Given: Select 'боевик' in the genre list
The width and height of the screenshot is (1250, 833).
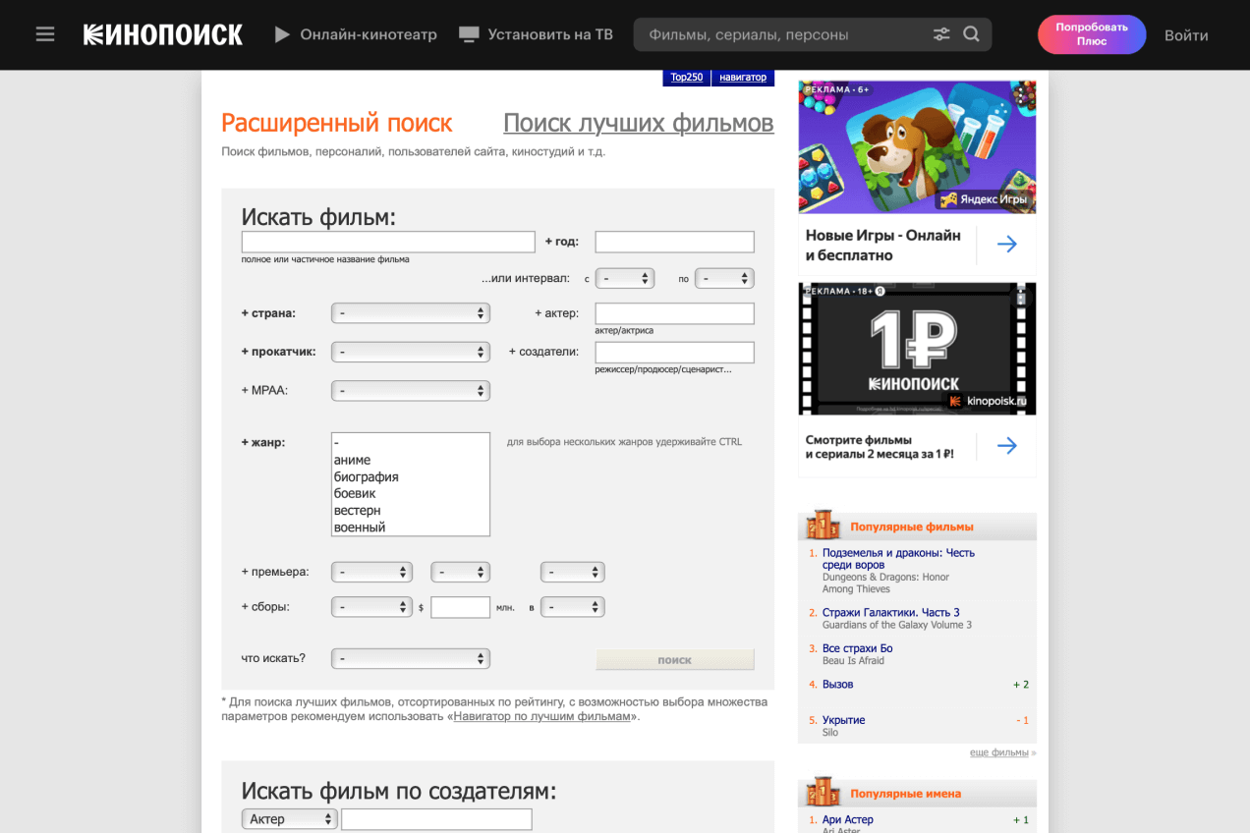Looking at the screenshot, I should click(x=355, y=493).
